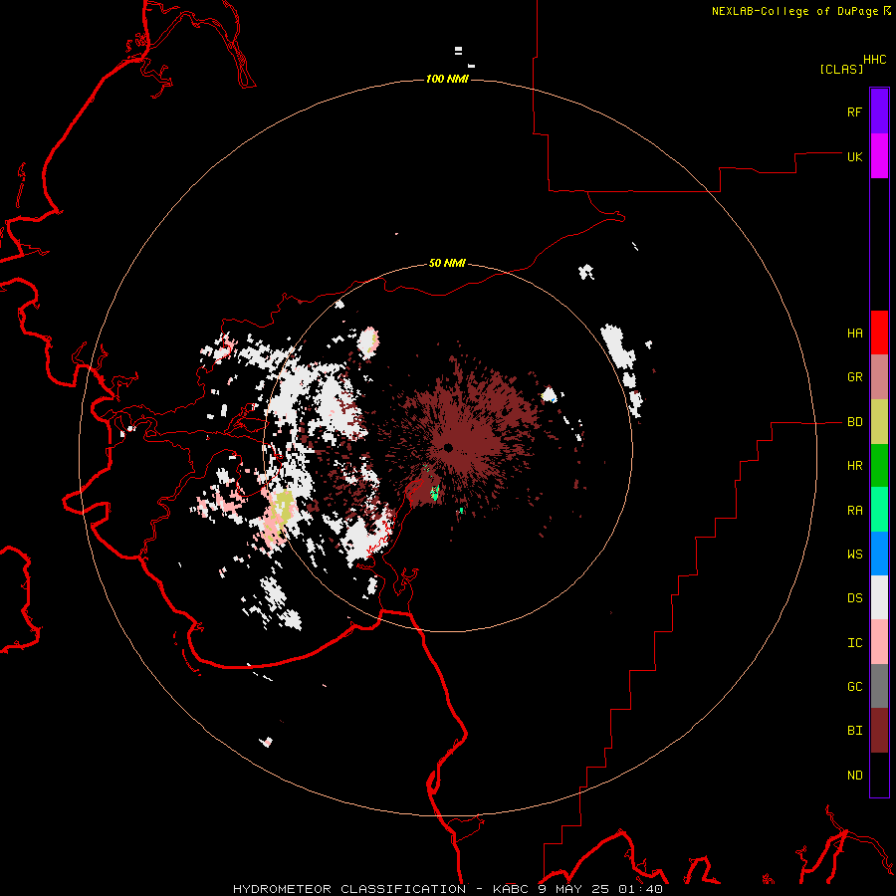Click the HA red legend swatch
Screen dimensions: 896x896
pyautogui.click(x=879, y=333)
